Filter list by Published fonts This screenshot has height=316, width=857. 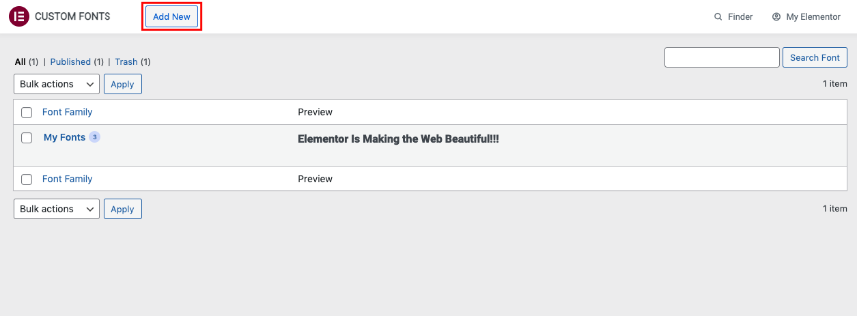tap(70, 61)
